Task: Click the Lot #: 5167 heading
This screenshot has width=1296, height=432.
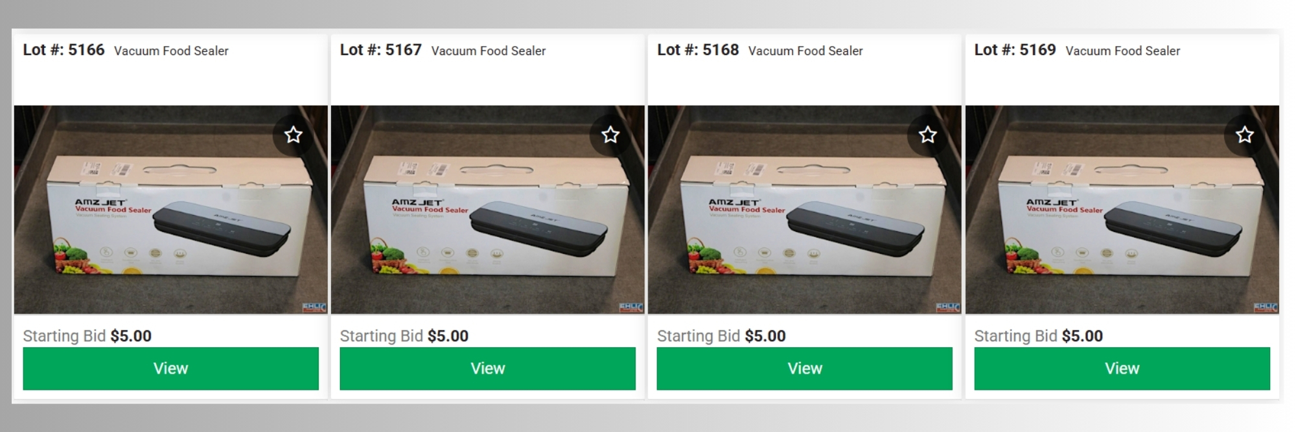Action: [x=380, y=50]
